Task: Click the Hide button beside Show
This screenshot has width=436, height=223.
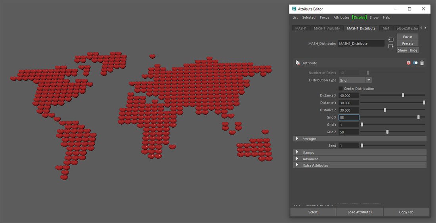Action: coord(413,50)
